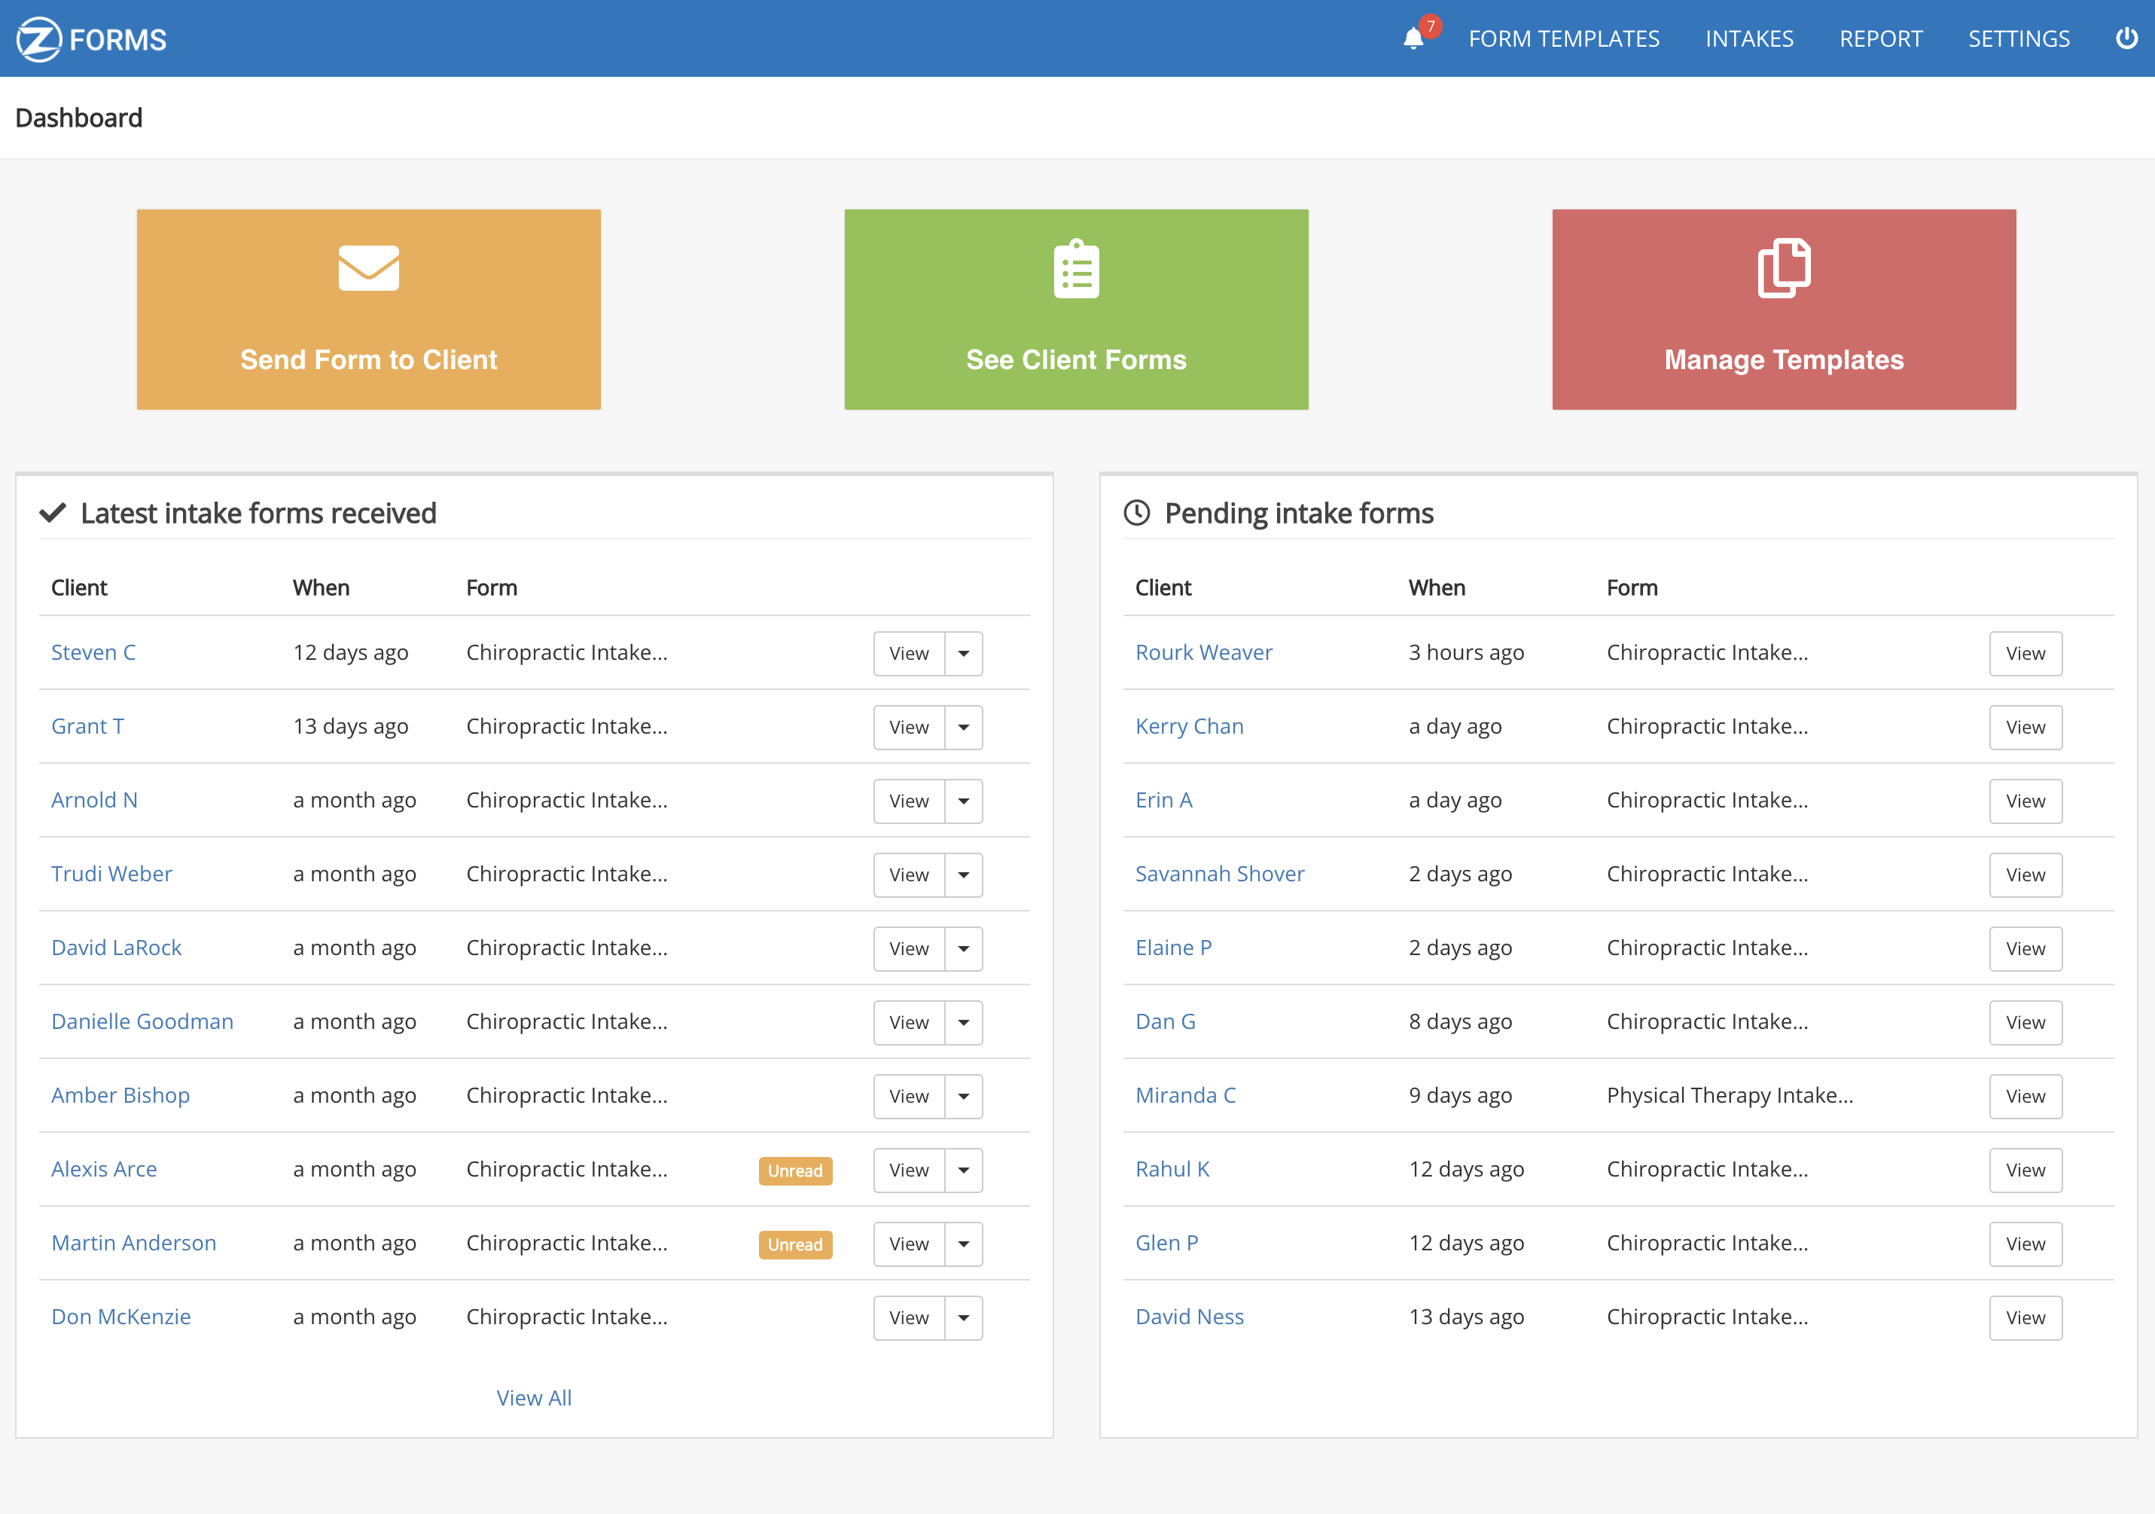View David Ness pending intake form
The height and width of the screenshot is (1514, 2155).
pyautogui.click(x=2025, y=1317)
